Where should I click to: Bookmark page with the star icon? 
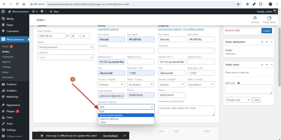(x=238, y=4)
